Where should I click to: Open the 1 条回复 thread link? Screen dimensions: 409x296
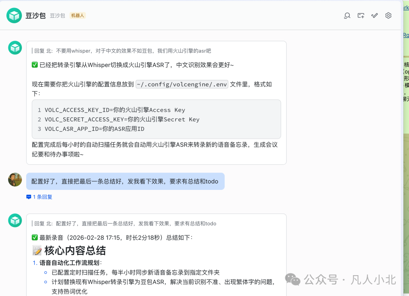tap(42, 197)
